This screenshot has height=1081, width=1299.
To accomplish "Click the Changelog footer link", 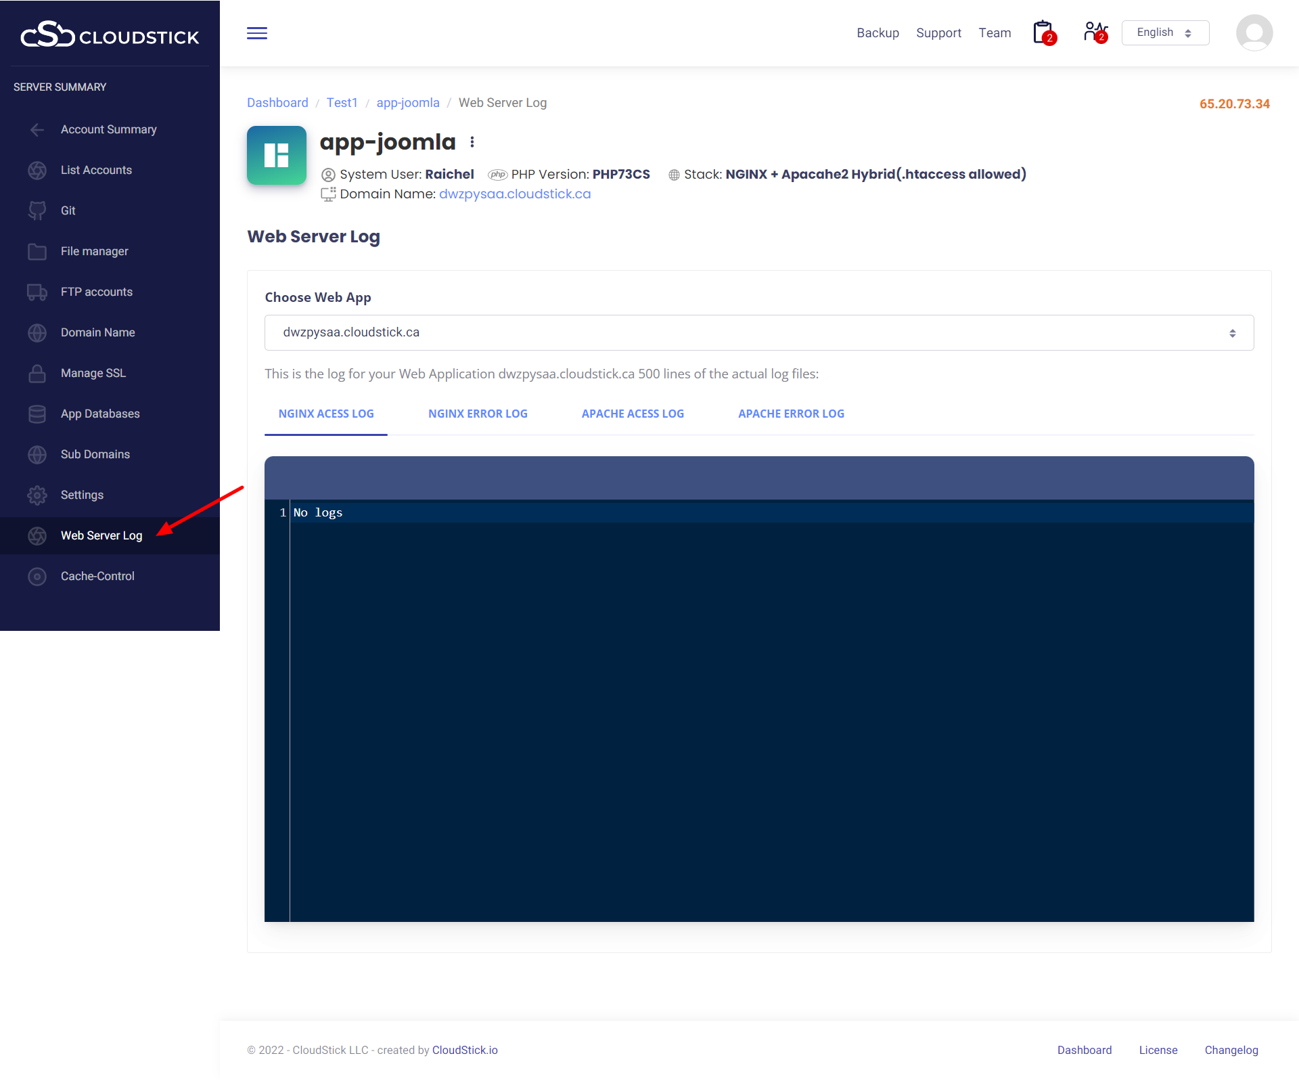I will pyautogui.click(x=1231, y=1050).
